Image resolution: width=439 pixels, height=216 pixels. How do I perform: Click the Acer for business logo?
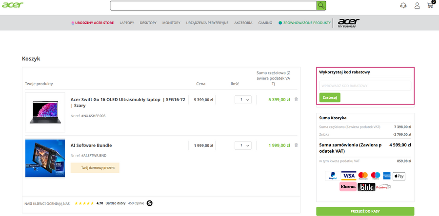[x=348, y=22]
